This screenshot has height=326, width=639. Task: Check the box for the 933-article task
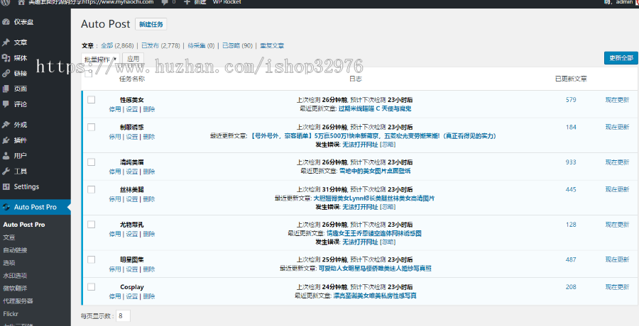(x=92, y=162)
